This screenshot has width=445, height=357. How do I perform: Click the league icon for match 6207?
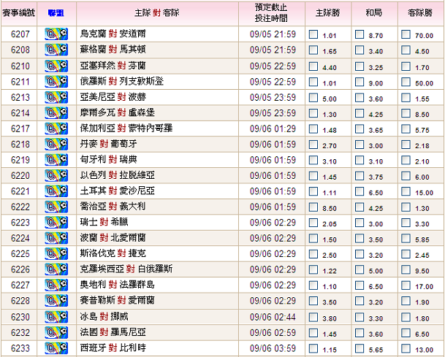pos(56,34)
